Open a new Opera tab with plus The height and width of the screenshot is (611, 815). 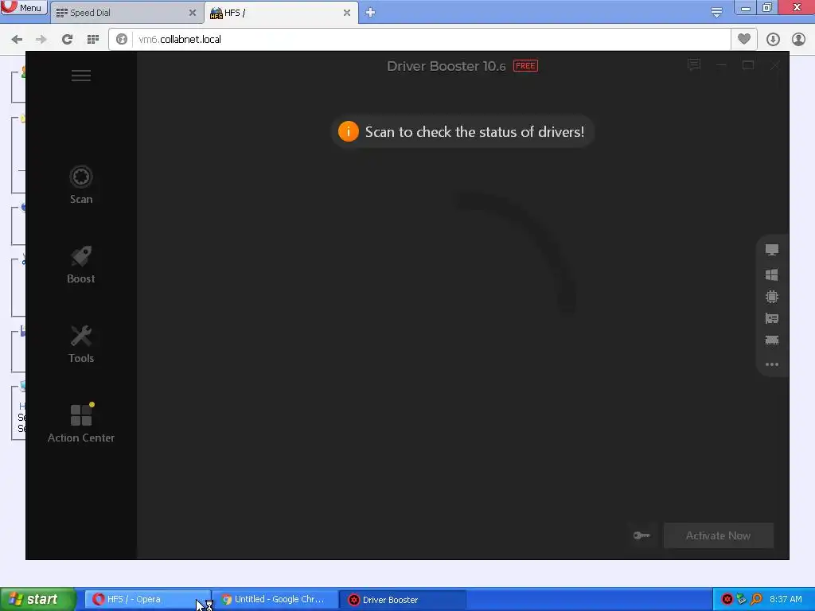(x=370, y=13)
